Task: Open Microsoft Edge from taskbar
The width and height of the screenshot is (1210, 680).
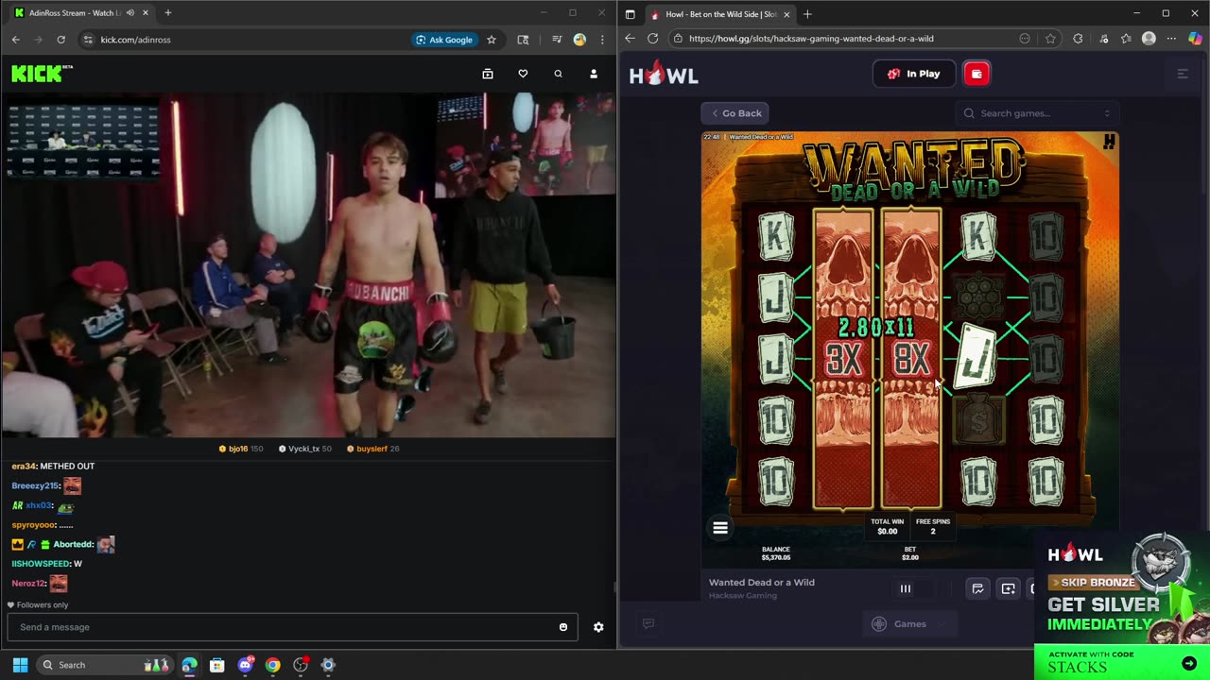Action: point(189,665)
